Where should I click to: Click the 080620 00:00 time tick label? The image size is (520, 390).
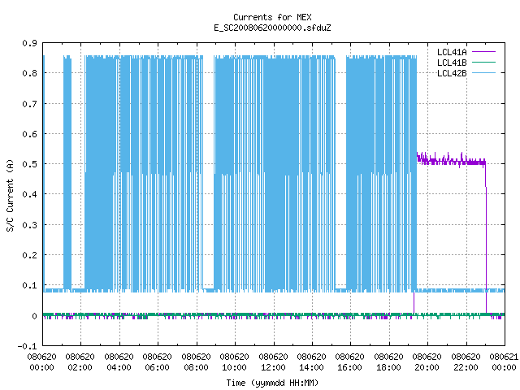pos(41,362)
